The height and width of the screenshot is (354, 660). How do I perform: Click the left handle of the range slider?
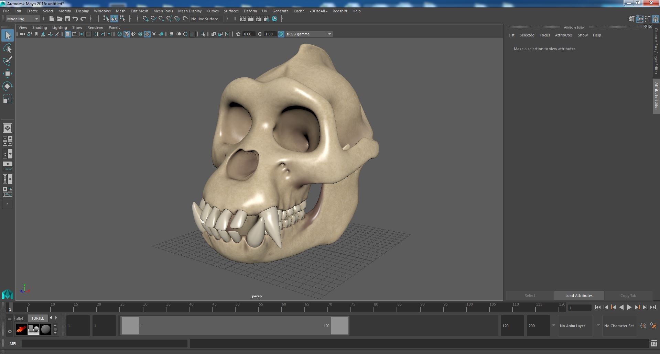(130, 326)
